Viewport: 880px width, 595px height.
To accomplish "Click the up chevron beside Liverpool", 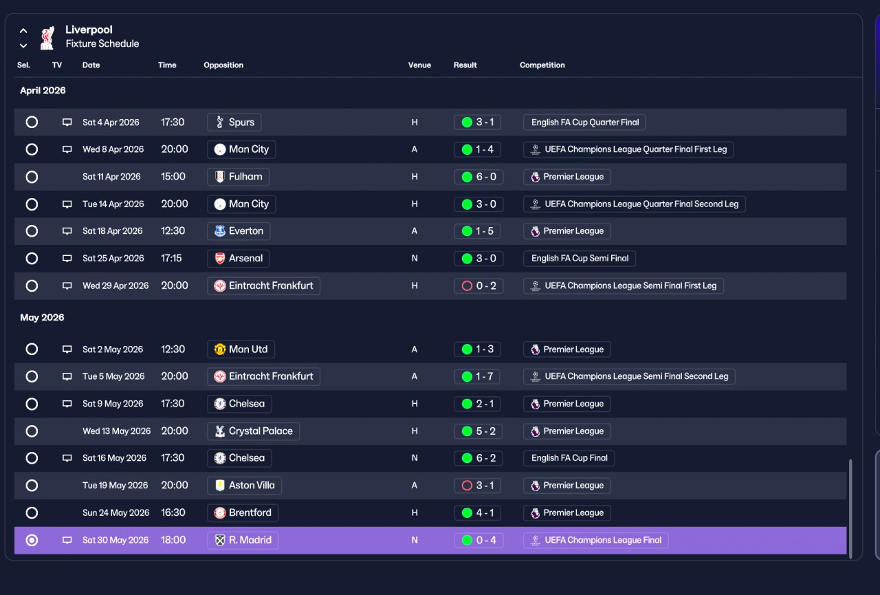I will pos(23,31).
